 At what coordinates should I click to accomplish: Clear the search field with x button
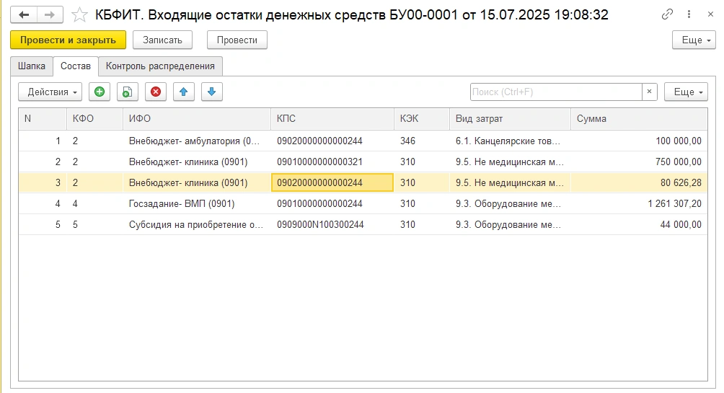(649, 92)
